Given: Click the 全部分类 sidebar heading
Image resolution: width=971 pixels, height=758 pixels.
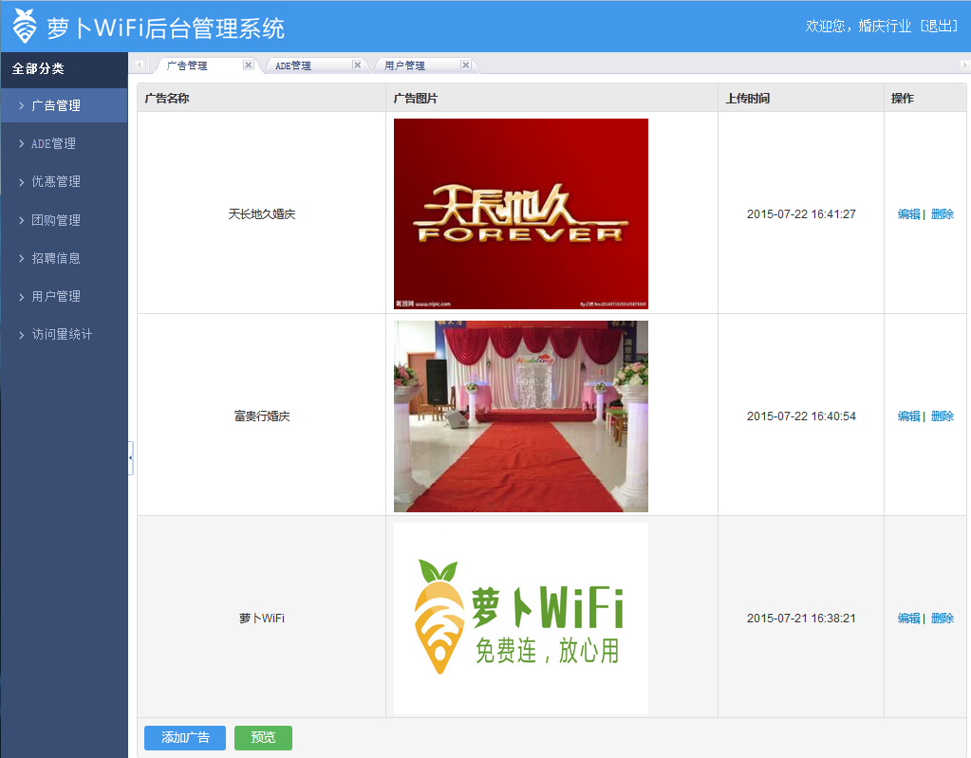Looking at the screenshot, I should pos(38,68).
